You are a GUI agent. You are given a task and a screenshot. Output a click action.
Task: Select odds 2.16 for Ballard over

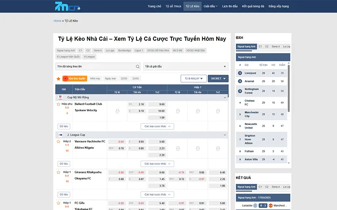(137, 104)
